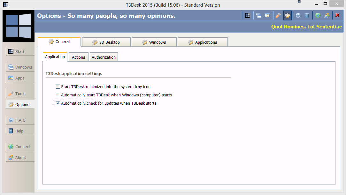The image size is (346, 195).
Task: Click the red X exit icon in toolbar
Action: point(337,15)
